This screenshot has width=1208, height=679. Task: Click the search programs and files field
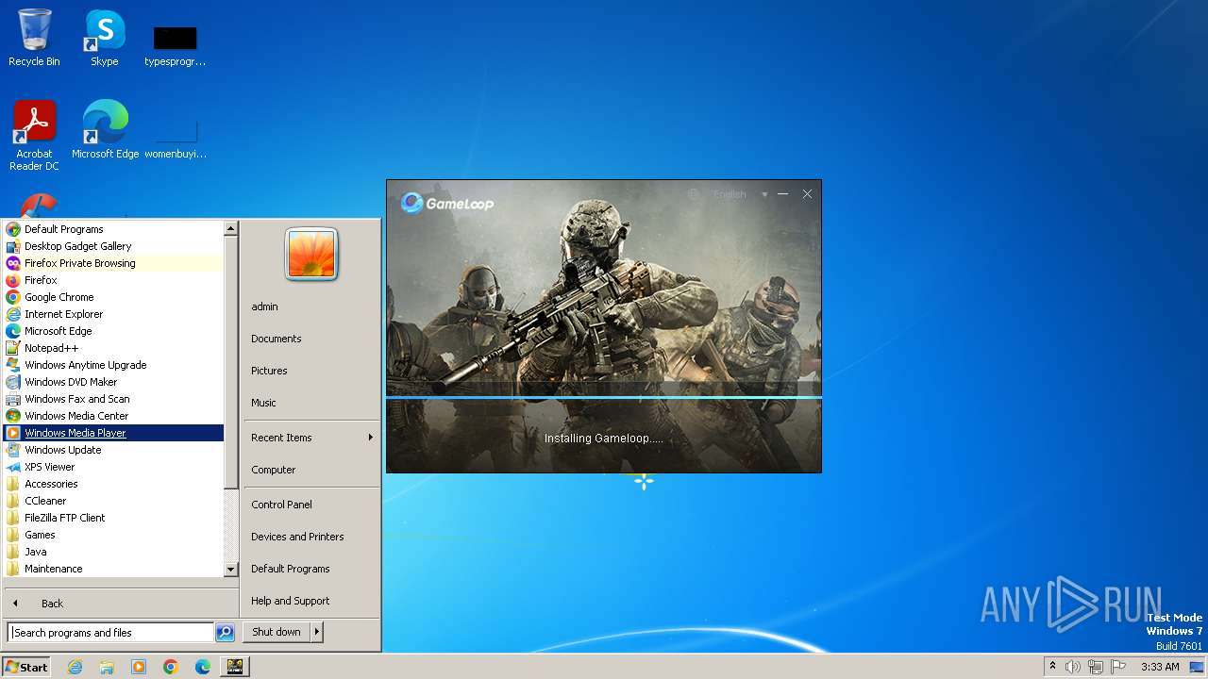(110, 633)
